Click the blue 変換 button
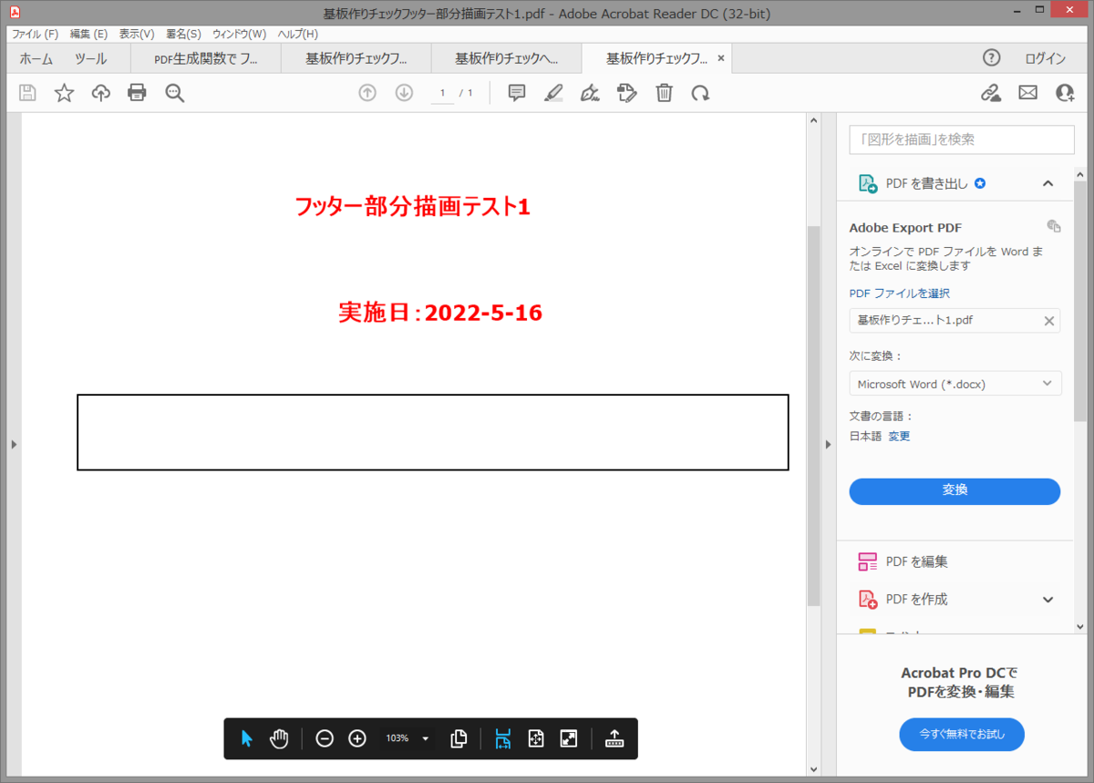This screenshot has height=783, width=1094. pyautogui.click(x=955, y=490)
